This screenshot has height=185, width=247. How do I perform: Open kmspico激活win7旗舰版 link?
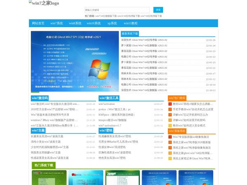(113, 120)
